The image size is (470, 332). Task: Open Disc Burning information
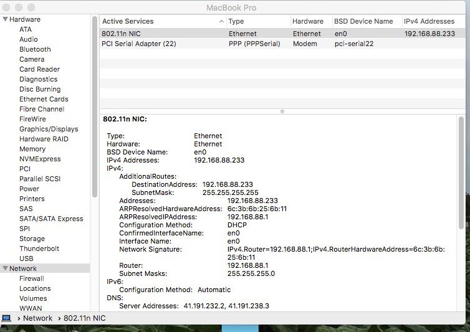coord(40,89)
